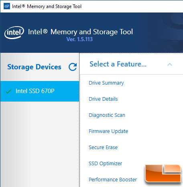Collapse feature list with chevron arrow

coord(170,64)
